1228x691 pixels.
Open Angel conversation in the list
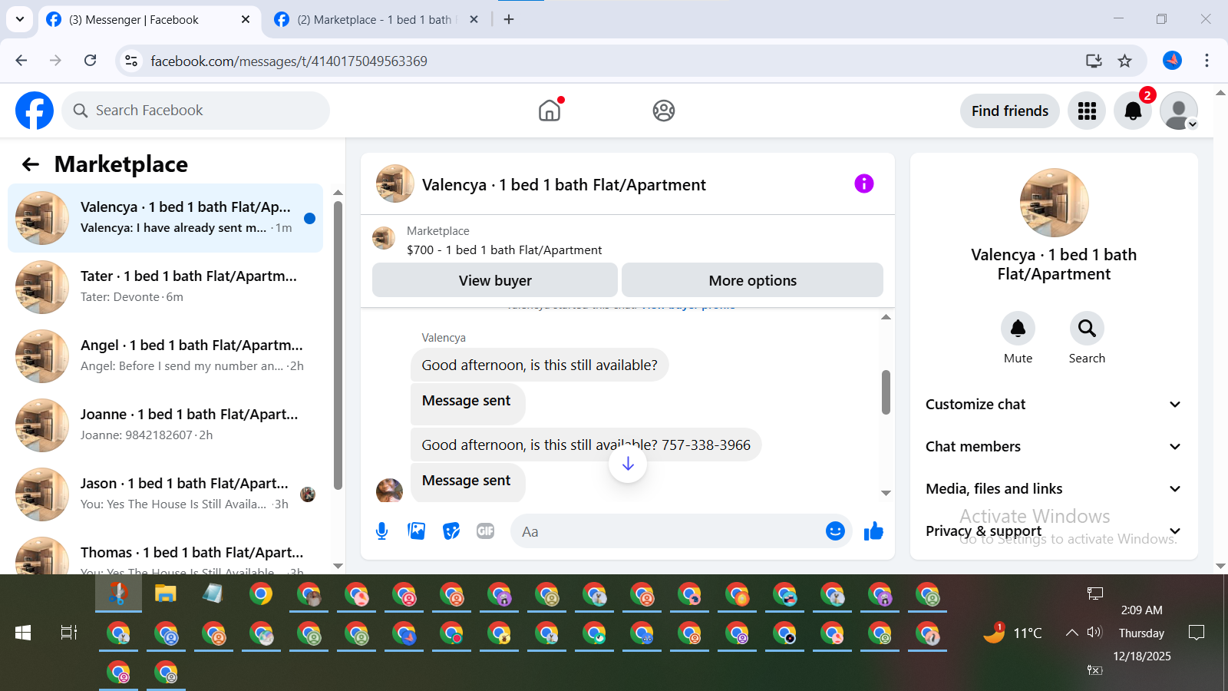pyautogui.click(x=165, y=356)
